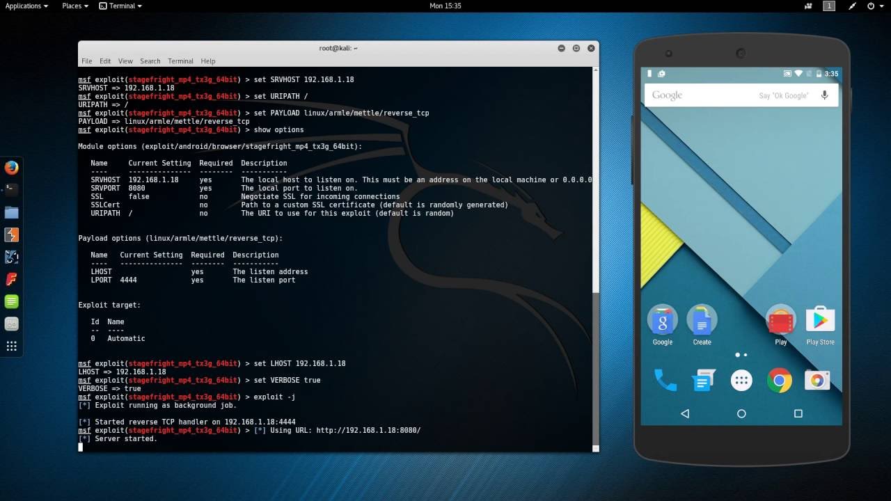Screen dimensions: 891x501
Task: Click the 'show options' command text
Action: coord(278,130)
